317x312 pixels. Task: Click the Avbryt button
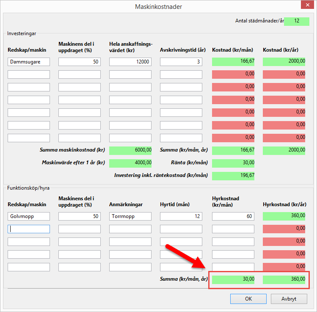pyautogui.click(x=289, y=298)
